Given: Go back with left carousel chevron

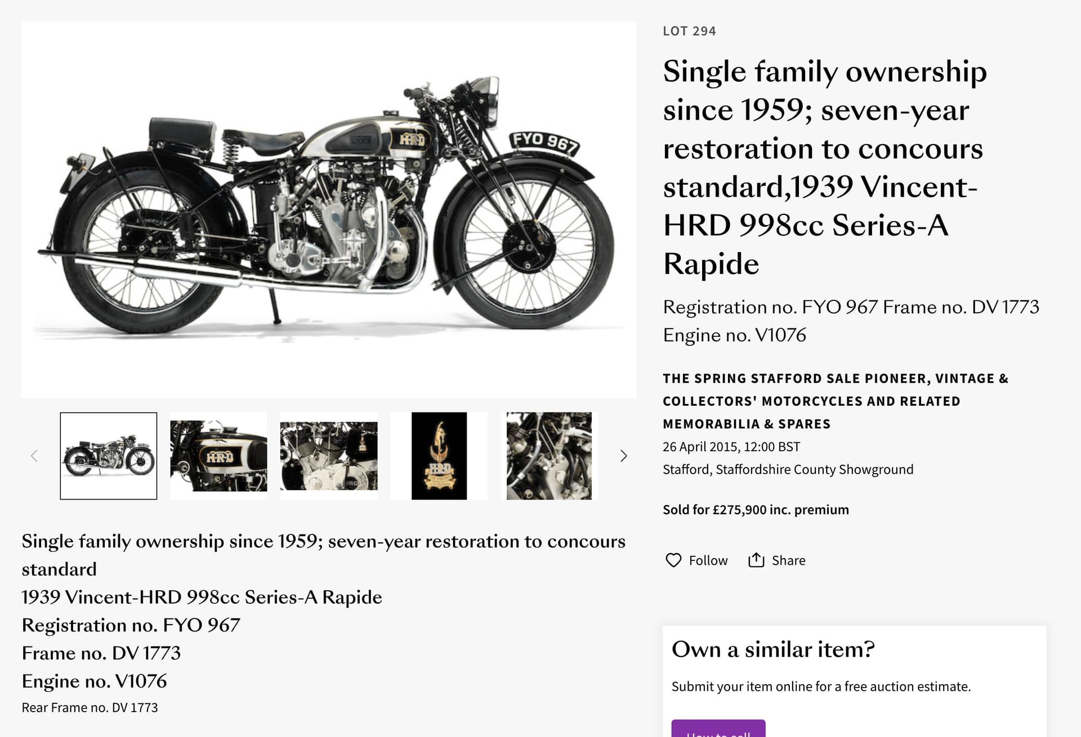Looking at the screenshot, I should [x=34, y=456].
